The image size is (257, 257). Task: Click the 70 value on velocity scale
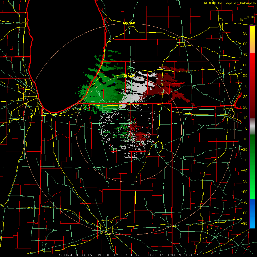pyautogui.click(x=245, y=55)
